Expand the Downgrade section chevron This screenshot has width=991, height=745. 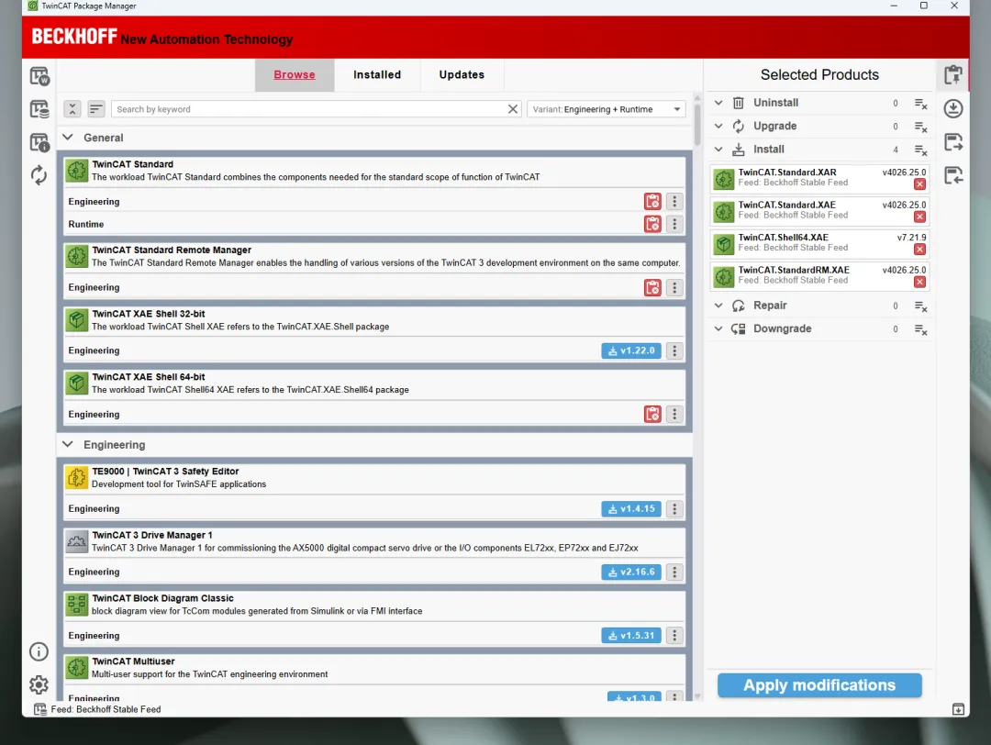(x=718, y=328)
